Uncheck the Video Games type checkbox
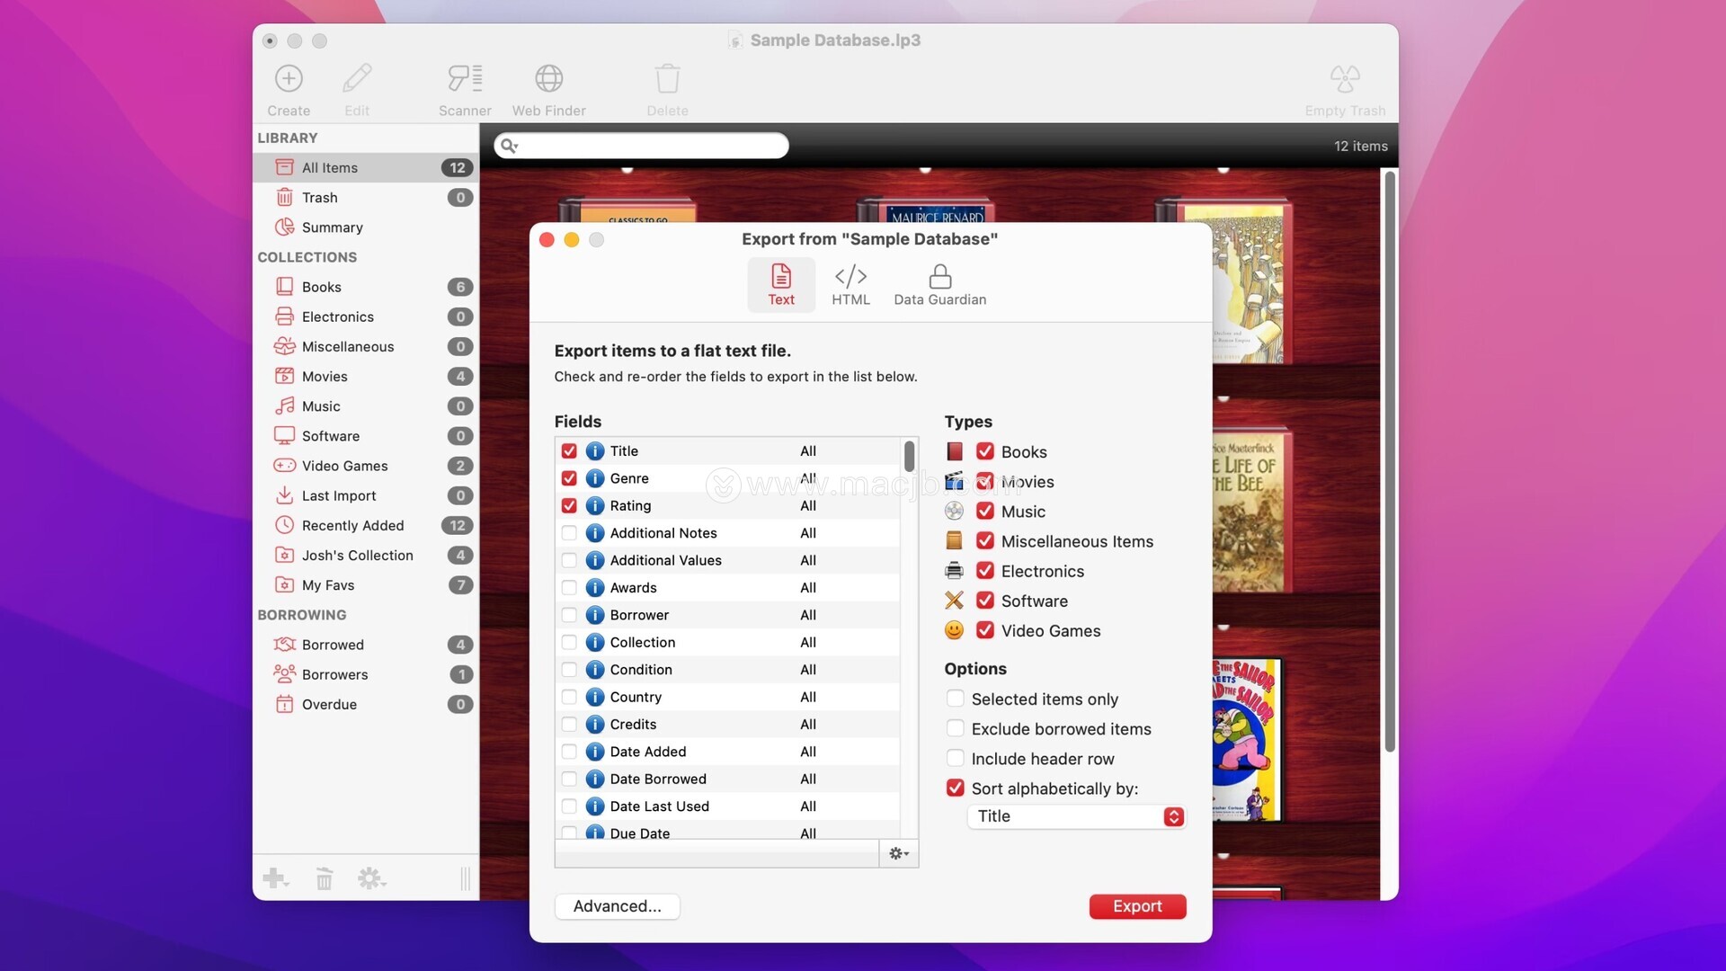Viewport: 1726px width, 971px height. (985, 630)
